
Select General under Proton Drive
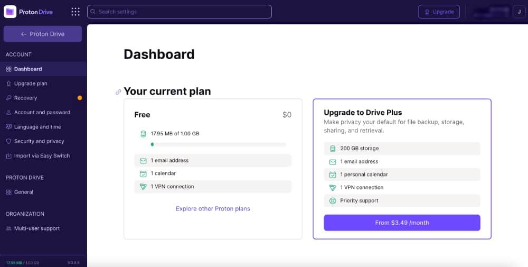tap(24, 192)
